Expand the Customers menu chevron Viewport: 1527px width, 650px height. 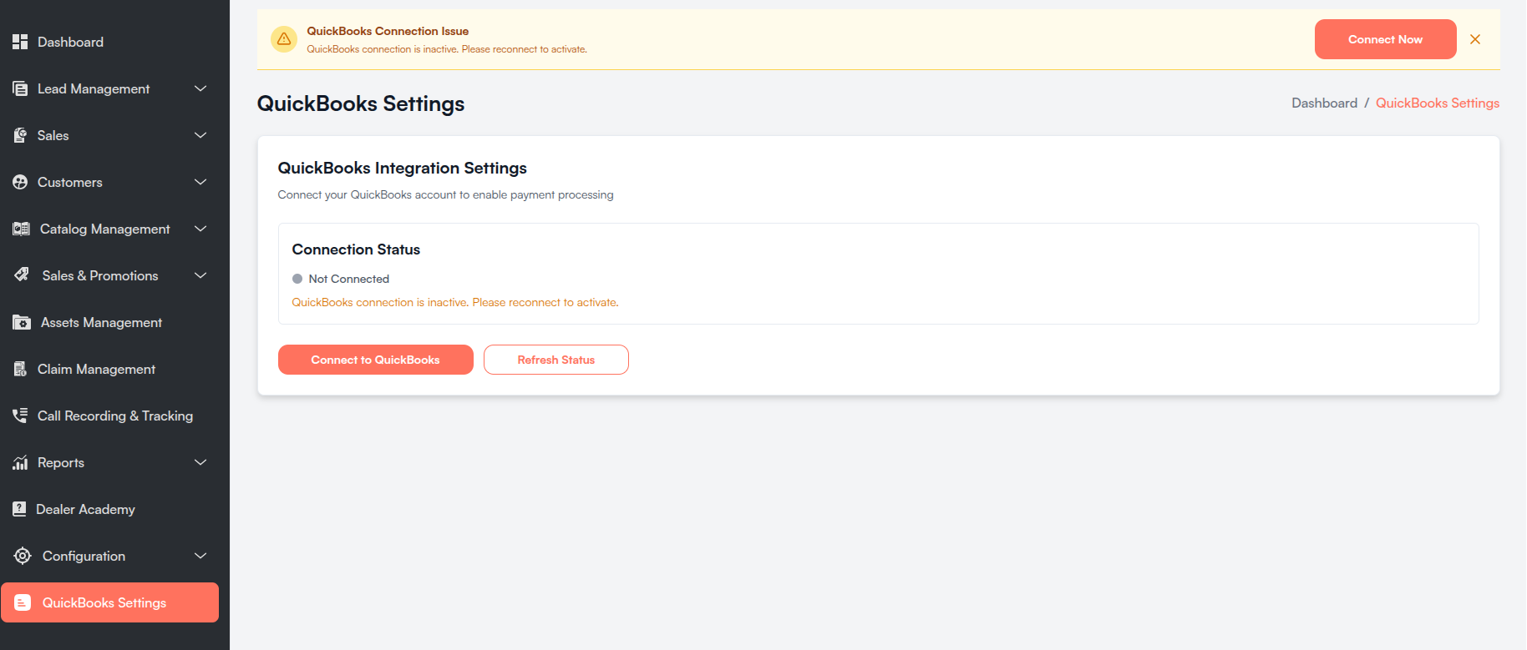[x=200, y=182]
